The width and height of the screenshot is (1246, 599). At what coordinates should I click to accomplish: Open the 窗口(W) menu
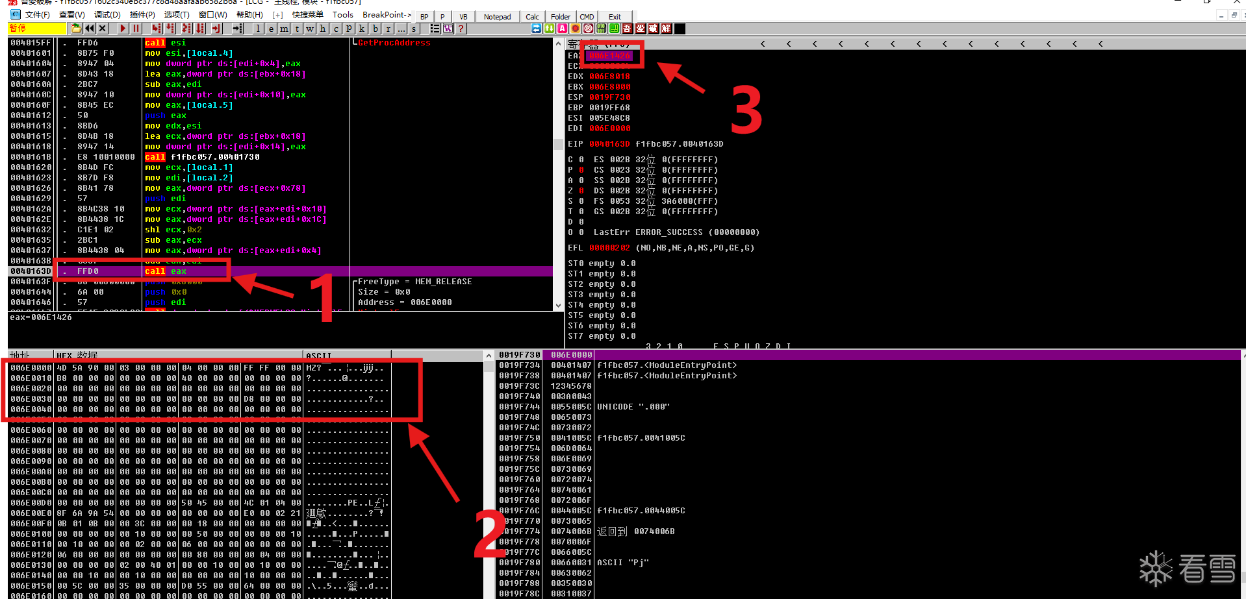(x=213, y=15)
